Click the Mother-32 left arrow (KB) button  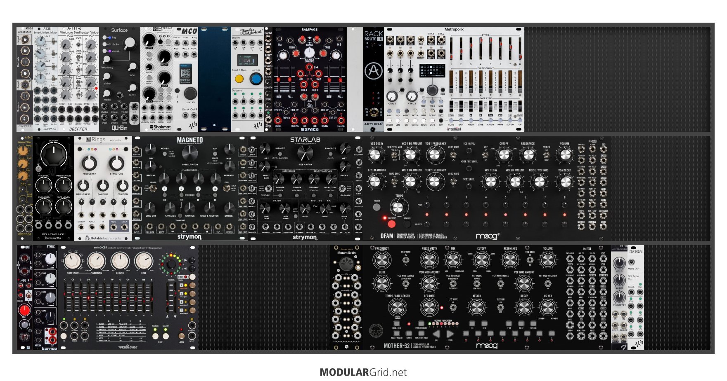coord(436,334)
